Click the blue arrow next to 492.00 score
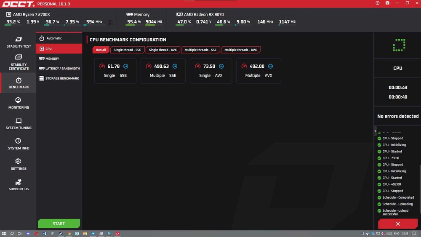The image size is (421, 237). [270, 66]
